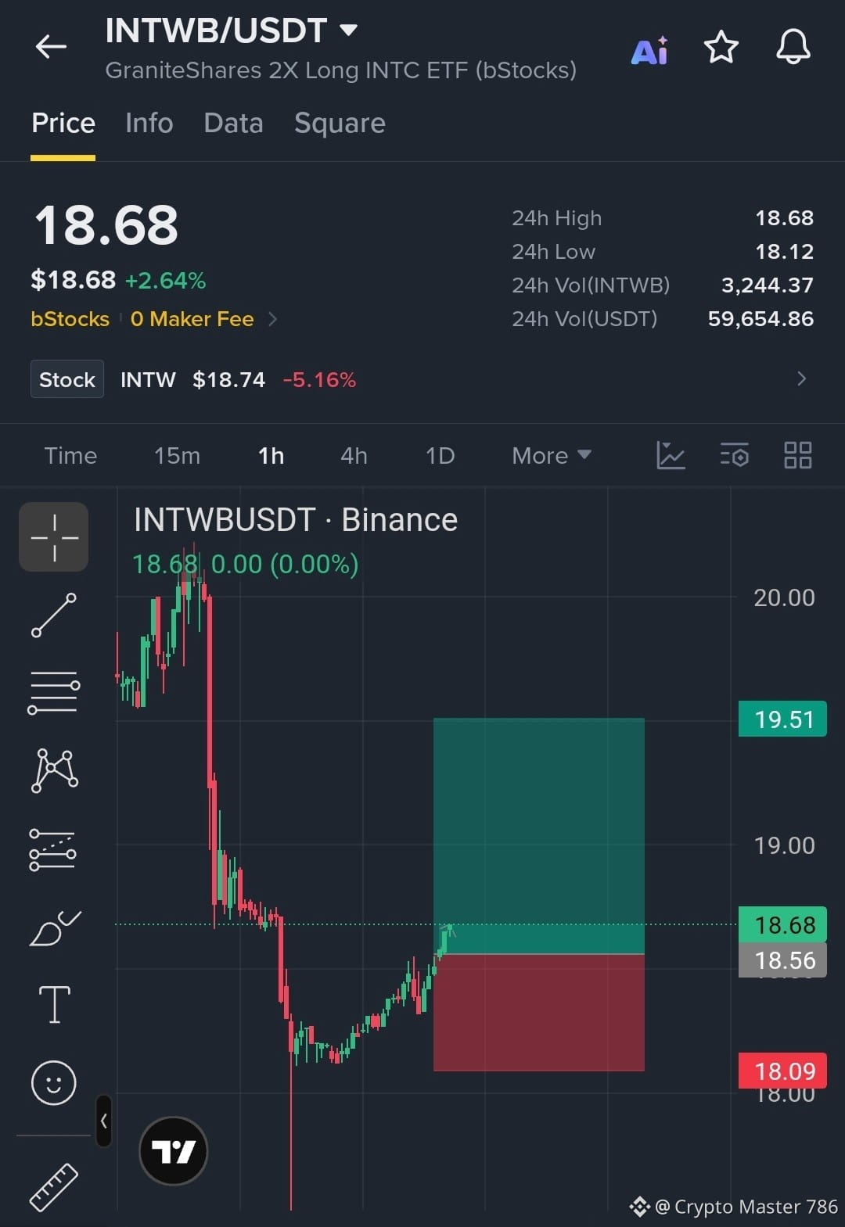Viewport: 845px width, 1227px height.
Task: Open the emoji icons tool
Action: 54,1083
